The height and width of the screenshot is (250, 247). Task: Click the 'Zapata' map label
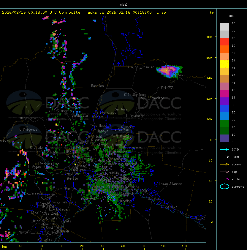66,221
